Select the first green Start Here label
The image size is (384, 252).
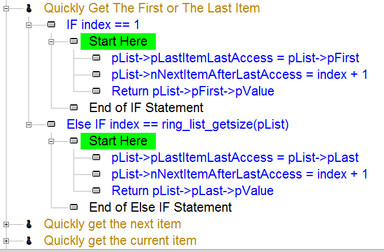pyautogui.click(x=118, y=42)
